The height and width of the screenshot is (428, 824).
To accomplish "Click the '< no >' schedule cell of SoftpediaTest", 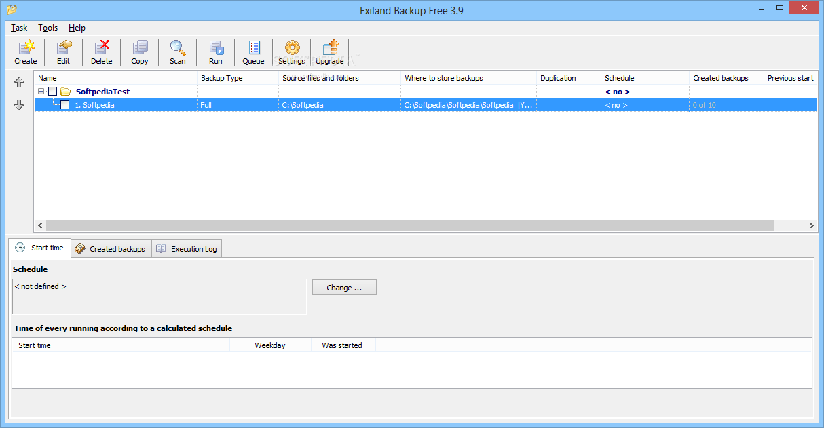I will click(645, 92).
